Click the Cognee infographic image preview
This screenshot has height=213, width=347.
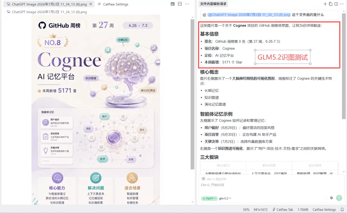(96, 110)
